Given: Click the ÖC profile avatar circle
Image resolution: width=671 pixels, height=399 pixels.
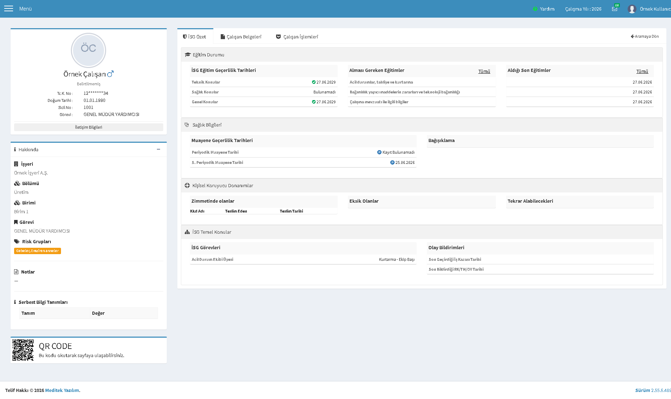Looking at the screenshot, I should click(x=89, y=50).
